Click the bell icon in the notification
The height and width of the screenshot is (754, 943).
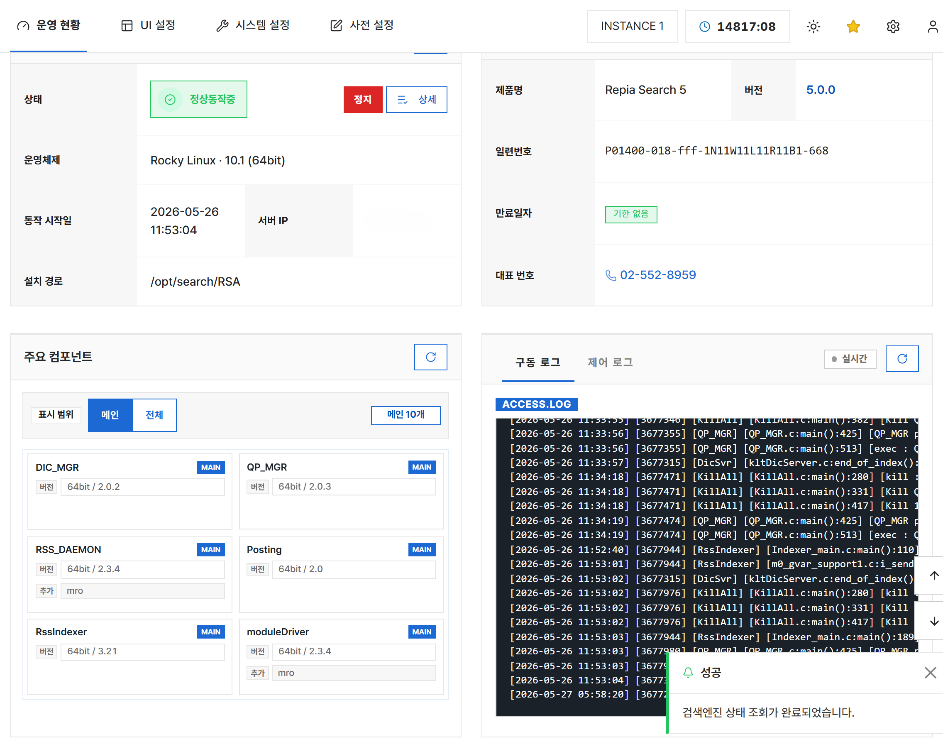688,673
